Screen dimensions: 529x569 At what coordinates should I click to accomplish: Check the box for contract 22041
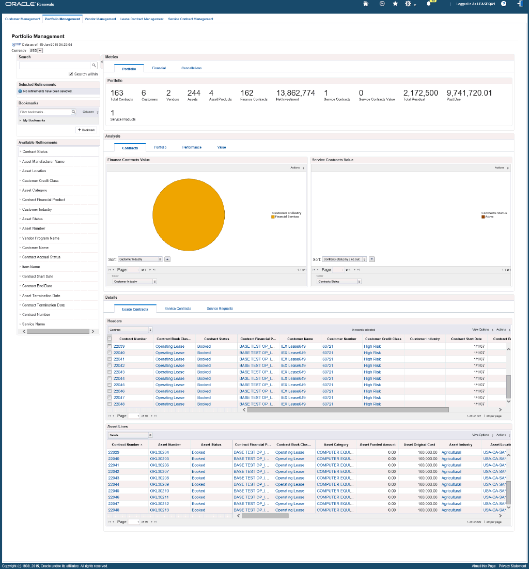tap(110, 359)
